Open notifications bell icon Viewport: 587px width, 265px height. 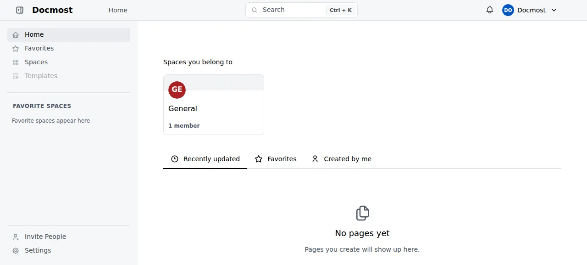(x=490, y=10)
